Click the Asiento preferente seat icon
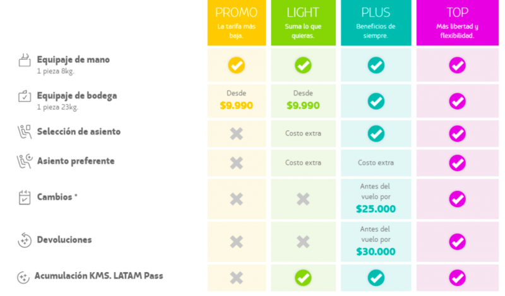The width and height of the screenshot is (505, 296). point(25,161)
